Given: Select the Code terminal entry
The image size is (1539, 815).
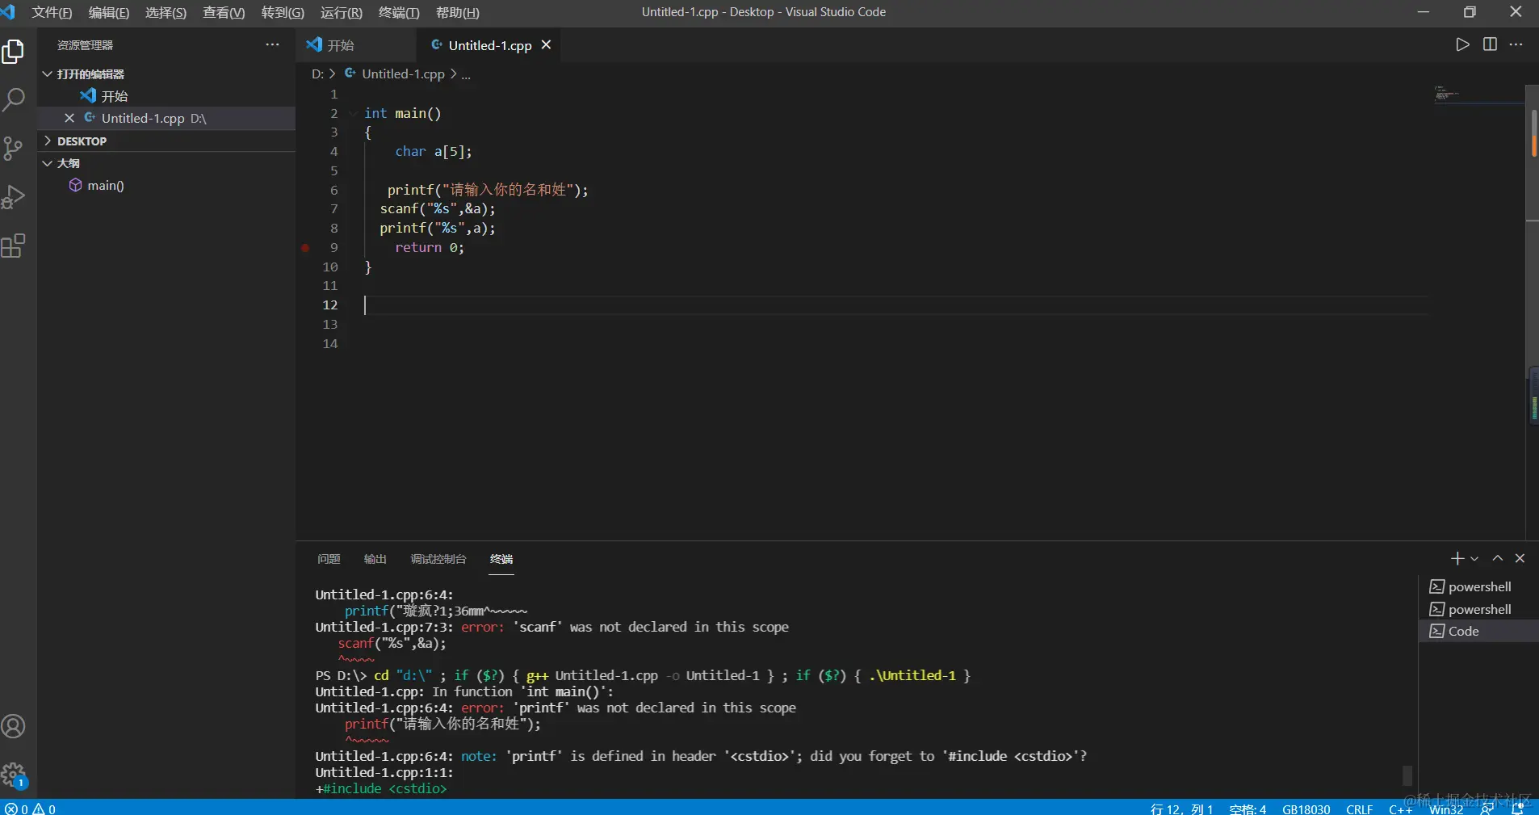Looking at the screenshot, I should [x=1478, y=631].
